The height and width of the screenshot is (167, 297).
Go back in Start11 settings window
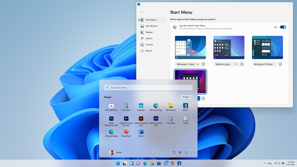click(142, 13)
